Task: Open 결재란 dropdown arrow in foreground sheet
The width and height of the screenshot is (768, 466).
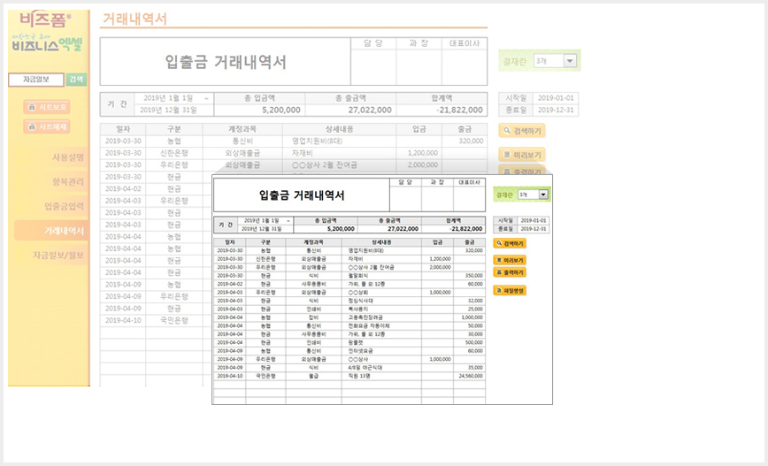Action: (x=543, y=195)
